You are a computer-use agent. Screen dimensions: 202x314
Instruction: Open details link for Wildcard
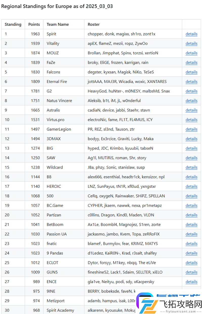(x=191, y=167)
